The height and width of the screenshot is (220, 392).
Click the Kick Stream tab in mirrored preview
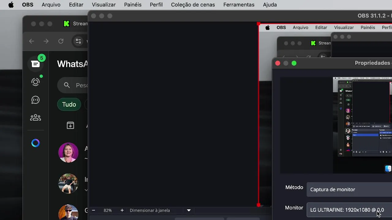tap(321, 43)
